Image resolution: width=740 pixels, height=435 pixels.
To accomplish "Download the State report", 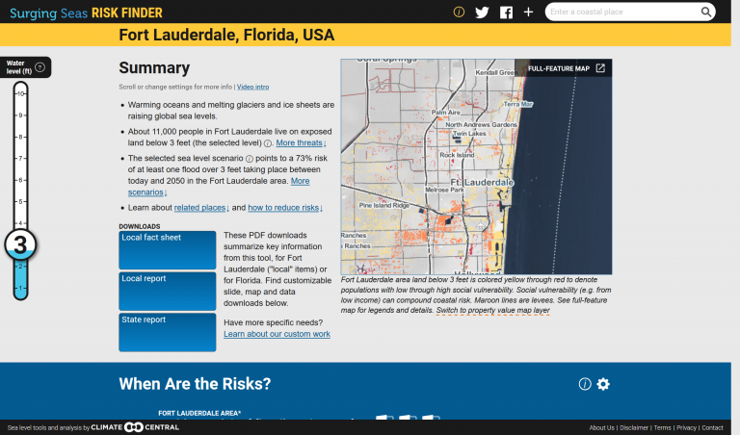I will click(x=167, y=332).
